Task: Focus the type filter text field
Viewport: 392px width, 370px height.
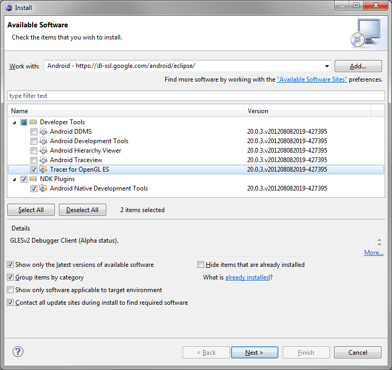Action: pos(196,96)
